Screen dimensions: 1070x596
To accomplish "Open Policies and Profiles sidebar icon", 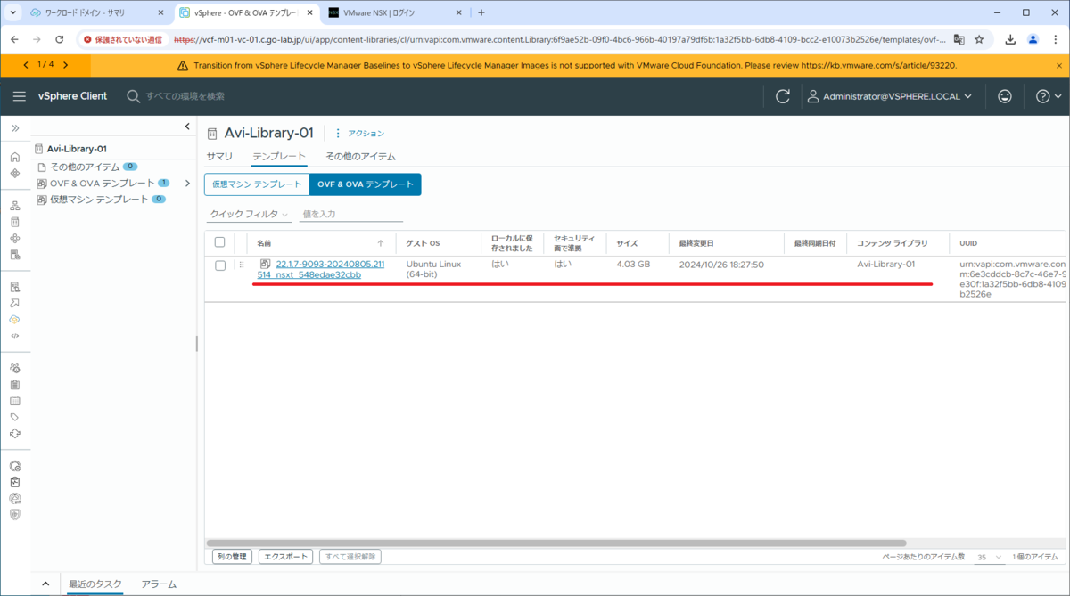I will (x=15, y=287).
